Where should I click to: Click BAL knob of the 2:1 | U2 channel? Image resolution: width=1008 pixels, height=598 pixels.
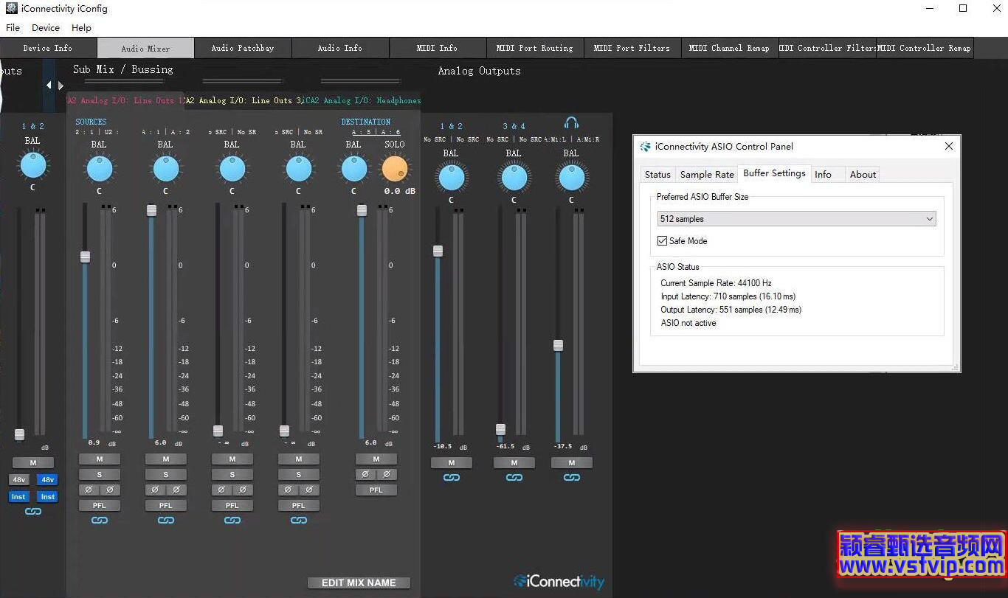99,170
